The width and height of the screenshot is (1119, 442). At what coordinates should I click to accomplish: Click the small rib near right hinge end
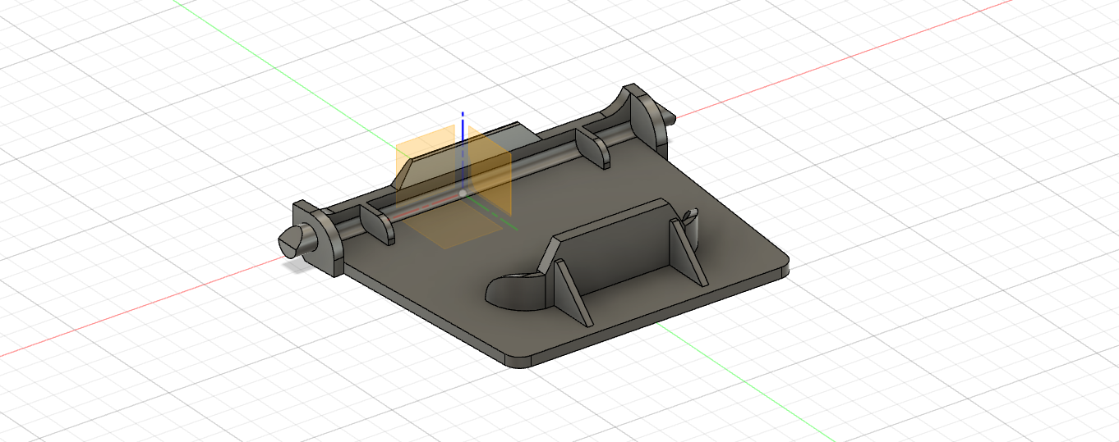[x=593, y=148]
